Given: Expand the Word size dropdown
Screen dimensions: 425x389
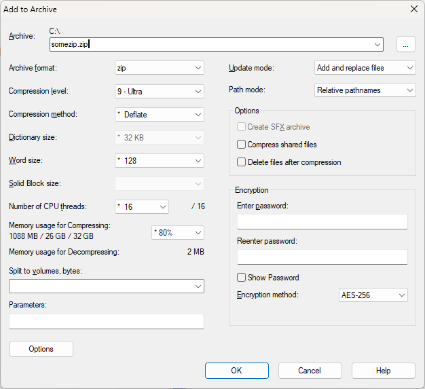Looking at the screenshot, I should click(x=160, y=161).
